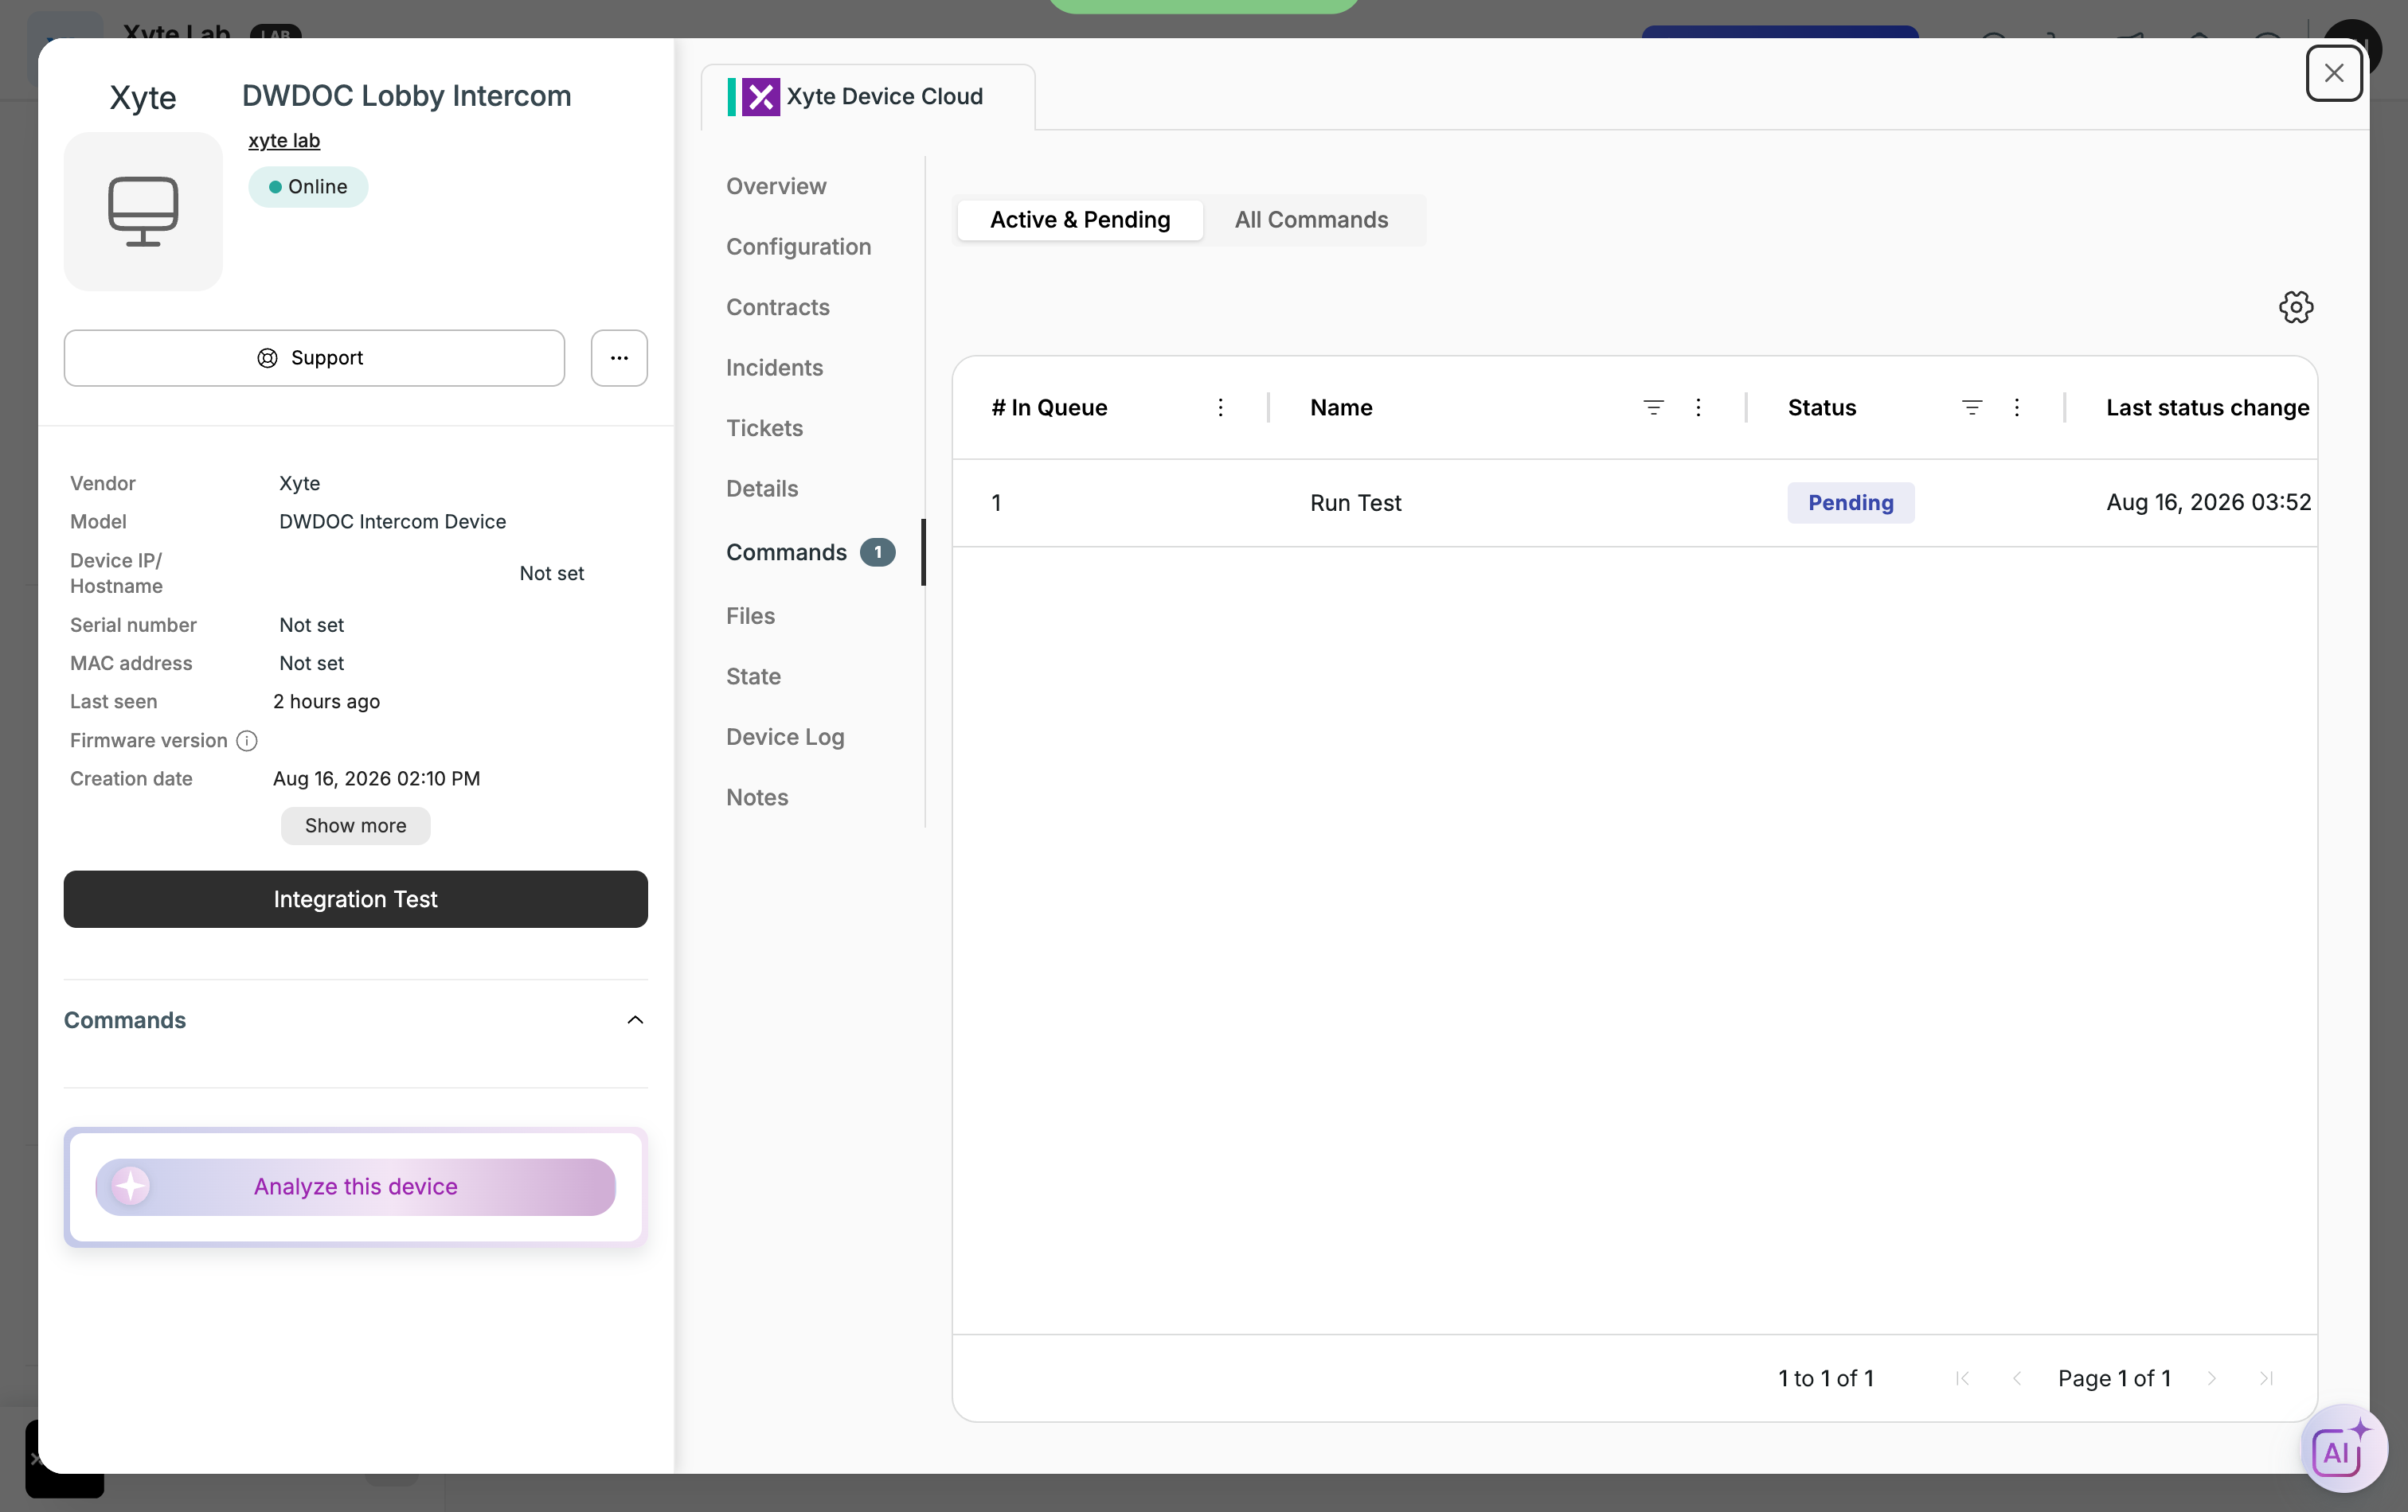Screen dimensions: 2408x1512
Task: Go to next page of commands
Action: (x=2211, y=1378)
